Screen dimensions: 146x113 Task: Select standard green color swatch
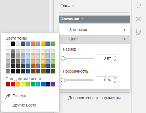33,84
